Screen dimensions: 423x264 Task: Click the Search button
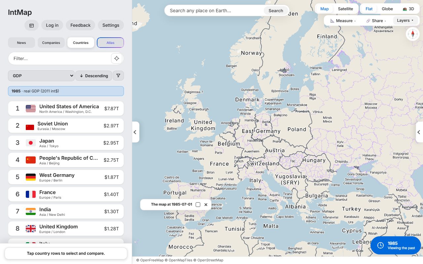pos(276,11)
